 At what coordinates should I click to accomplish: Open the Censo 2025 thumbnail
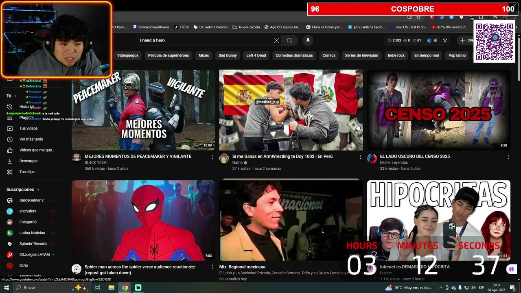pyautogui.click(x=439, y=110)
